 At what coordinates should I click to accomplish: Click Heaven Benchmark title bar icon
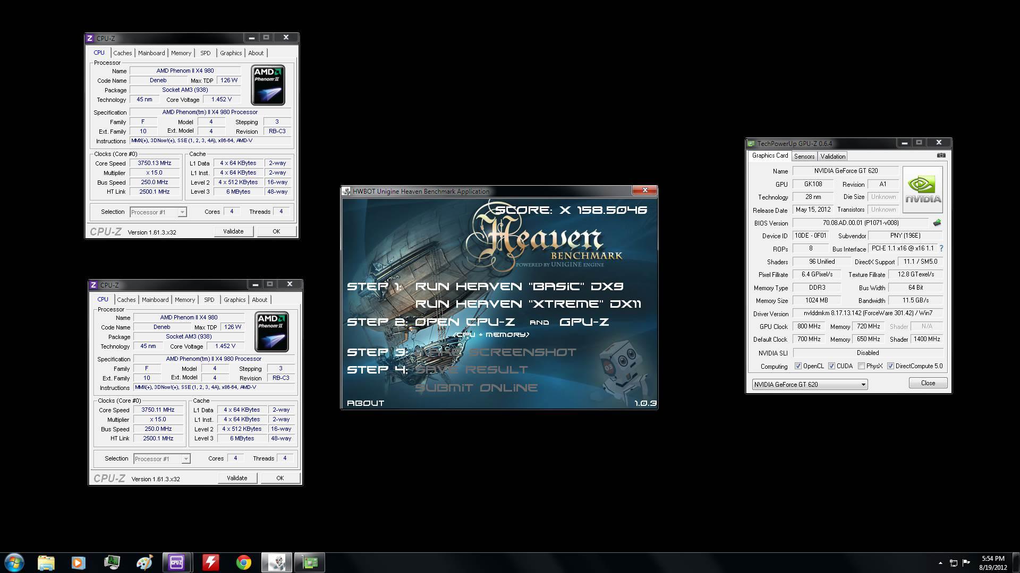tap(346, 191)
